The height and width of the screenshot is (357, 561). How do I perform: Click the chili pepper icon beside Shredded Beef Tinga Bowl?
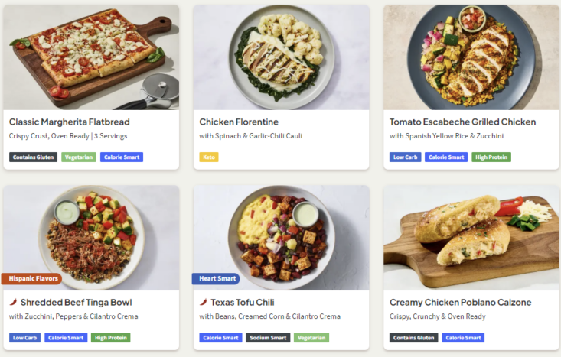(13, 302)
